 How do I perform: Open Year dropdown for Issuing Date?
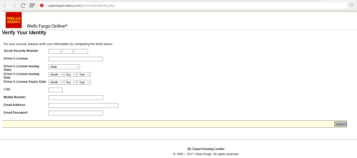84,74
